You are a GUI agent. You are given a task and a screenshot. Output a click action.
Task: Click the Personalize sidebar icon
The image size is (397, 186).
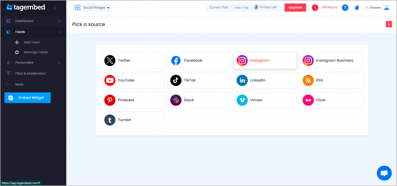click(x=8, y=63)
